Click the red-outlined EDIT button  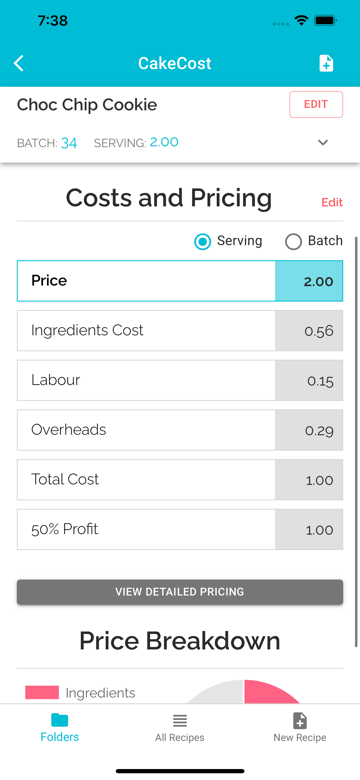tap(316, 104)
